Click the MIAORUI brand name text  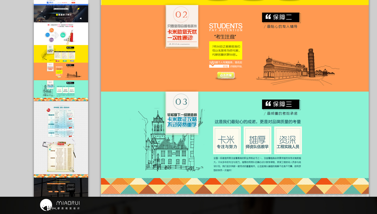pyautogui.click(x=68, y=203)
